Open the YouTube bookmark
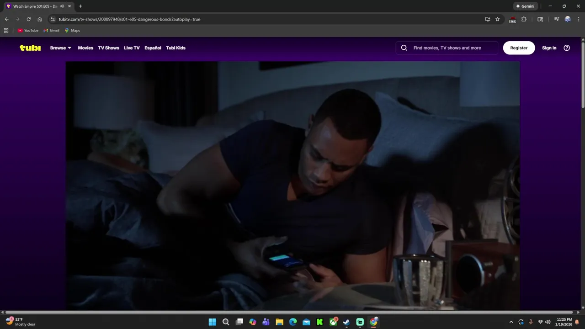585x329 pixels. pyautogui.click(x=28, y=31)
